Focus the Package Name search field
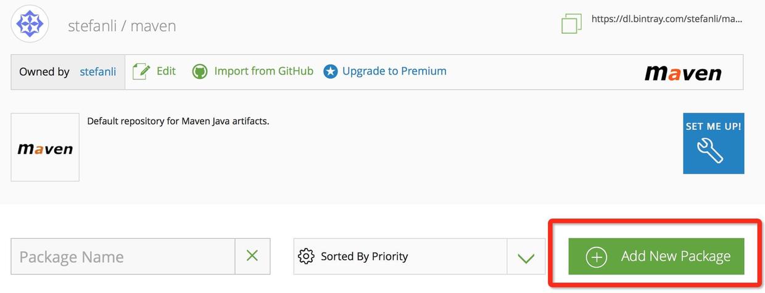This screenshot has height=293, width=765. [123, 256]
